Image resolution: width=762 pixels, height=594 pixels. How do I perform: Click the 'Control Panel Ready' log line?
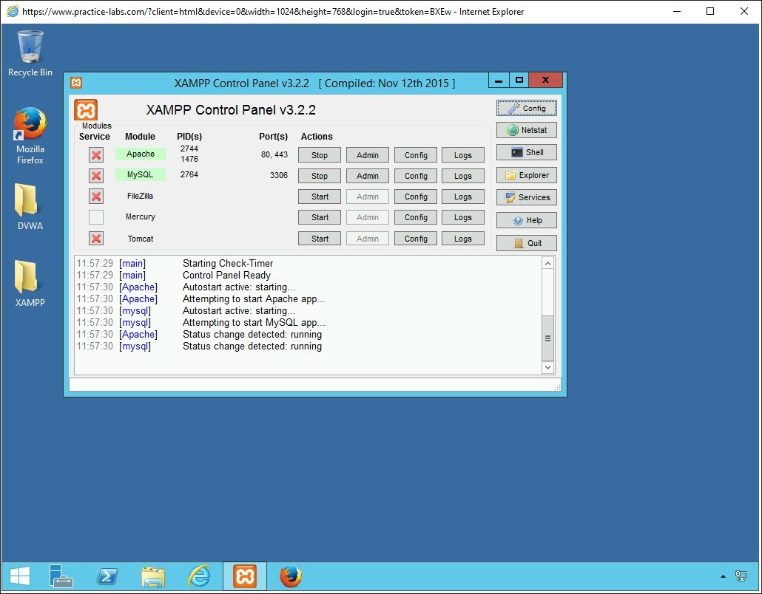coord(226,275)
